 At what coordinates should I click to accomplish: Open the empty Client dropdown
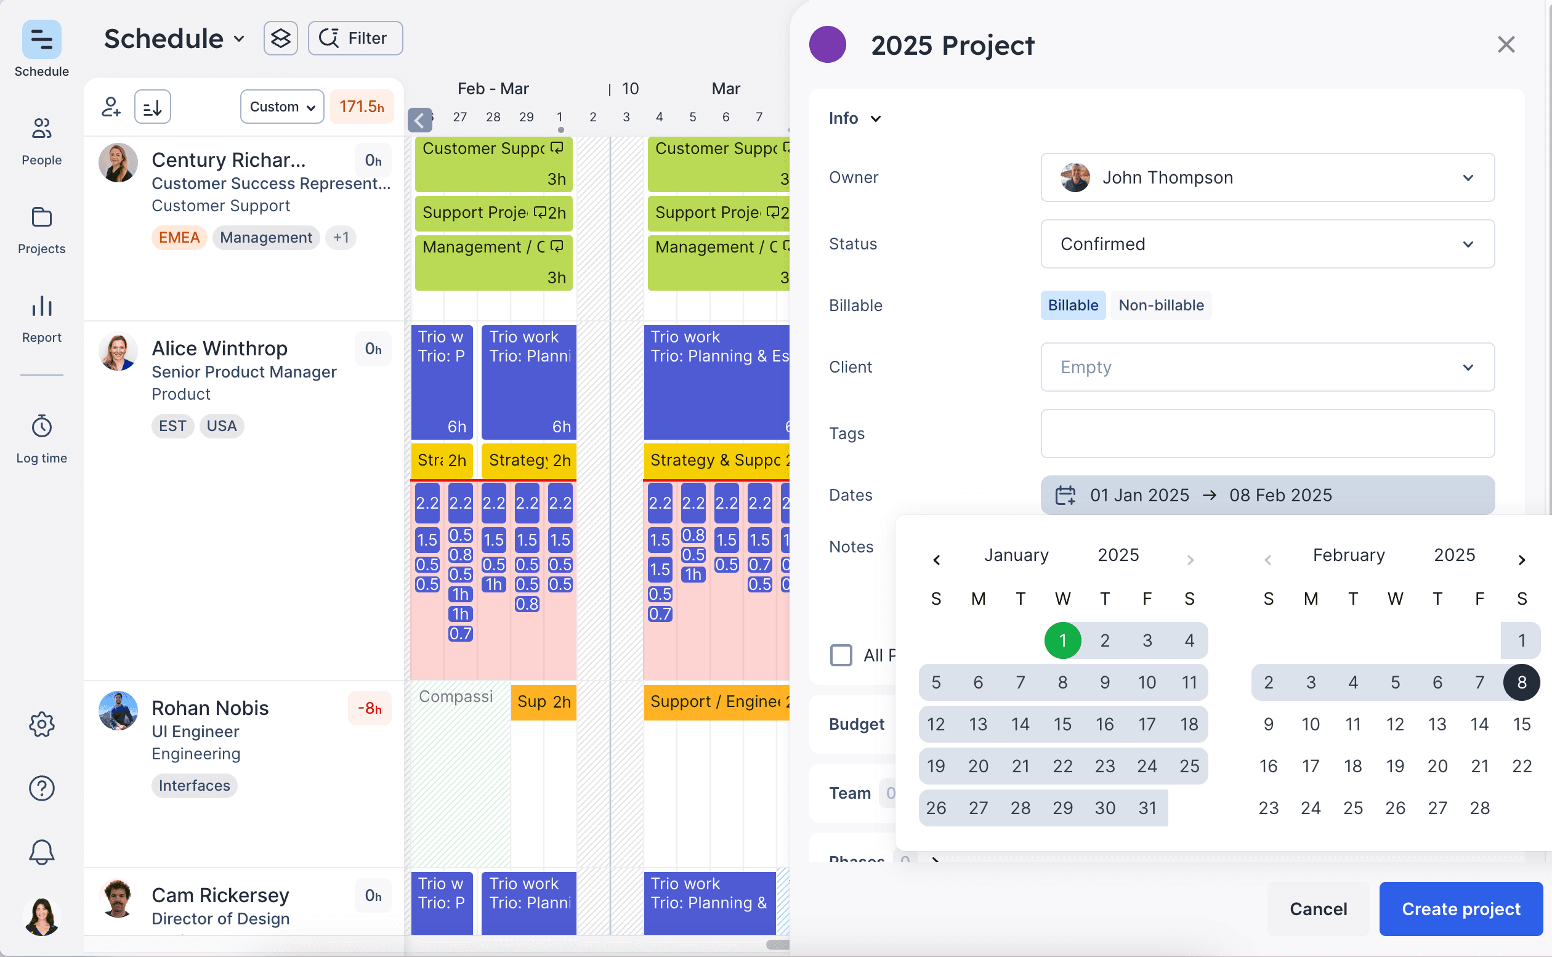click(1266, 367)
